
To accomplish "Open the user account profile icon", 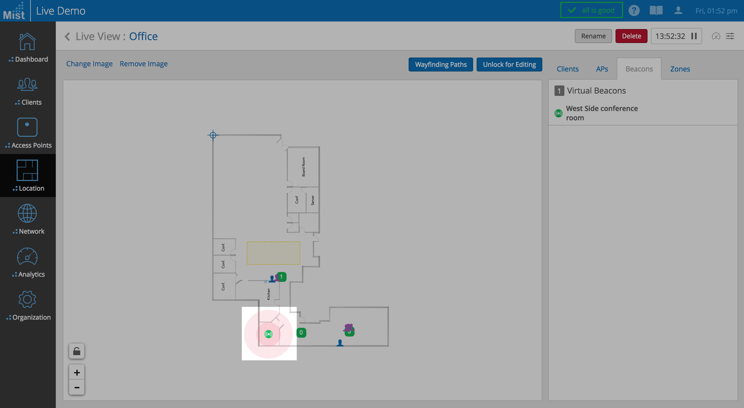I will (x=678, y=11).
